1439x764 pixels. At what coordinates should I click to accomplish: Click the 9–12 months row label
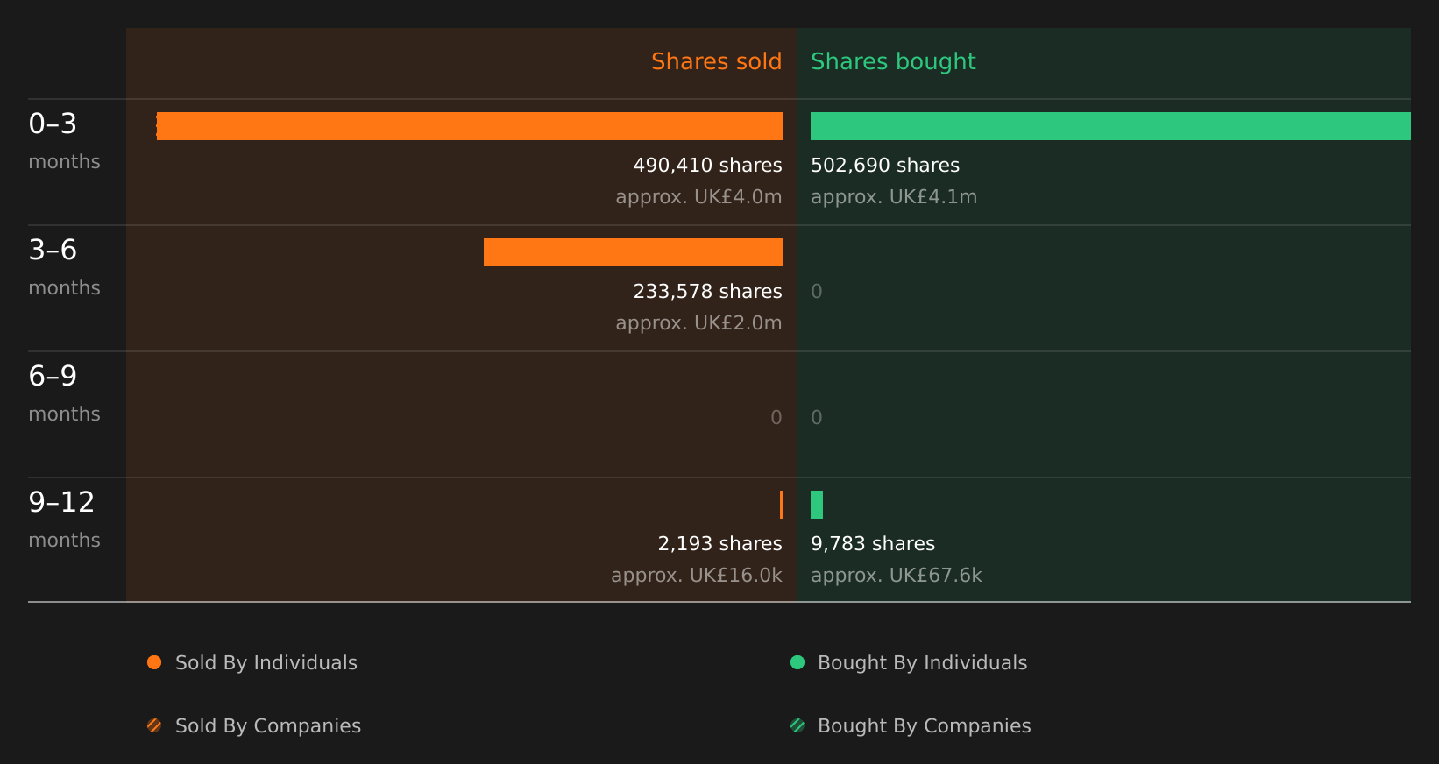tap(64, 520)
